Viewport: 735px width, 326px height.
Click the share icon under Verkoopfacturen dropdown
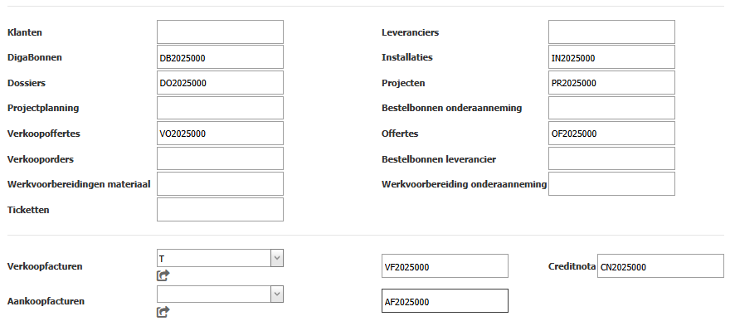[x=163, y=275]
